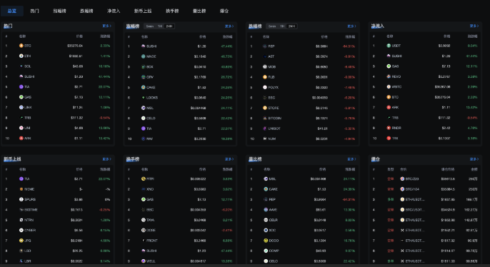
Task: Select 1H interval in 涨幅榜 panel
Action: coord(160,26)
